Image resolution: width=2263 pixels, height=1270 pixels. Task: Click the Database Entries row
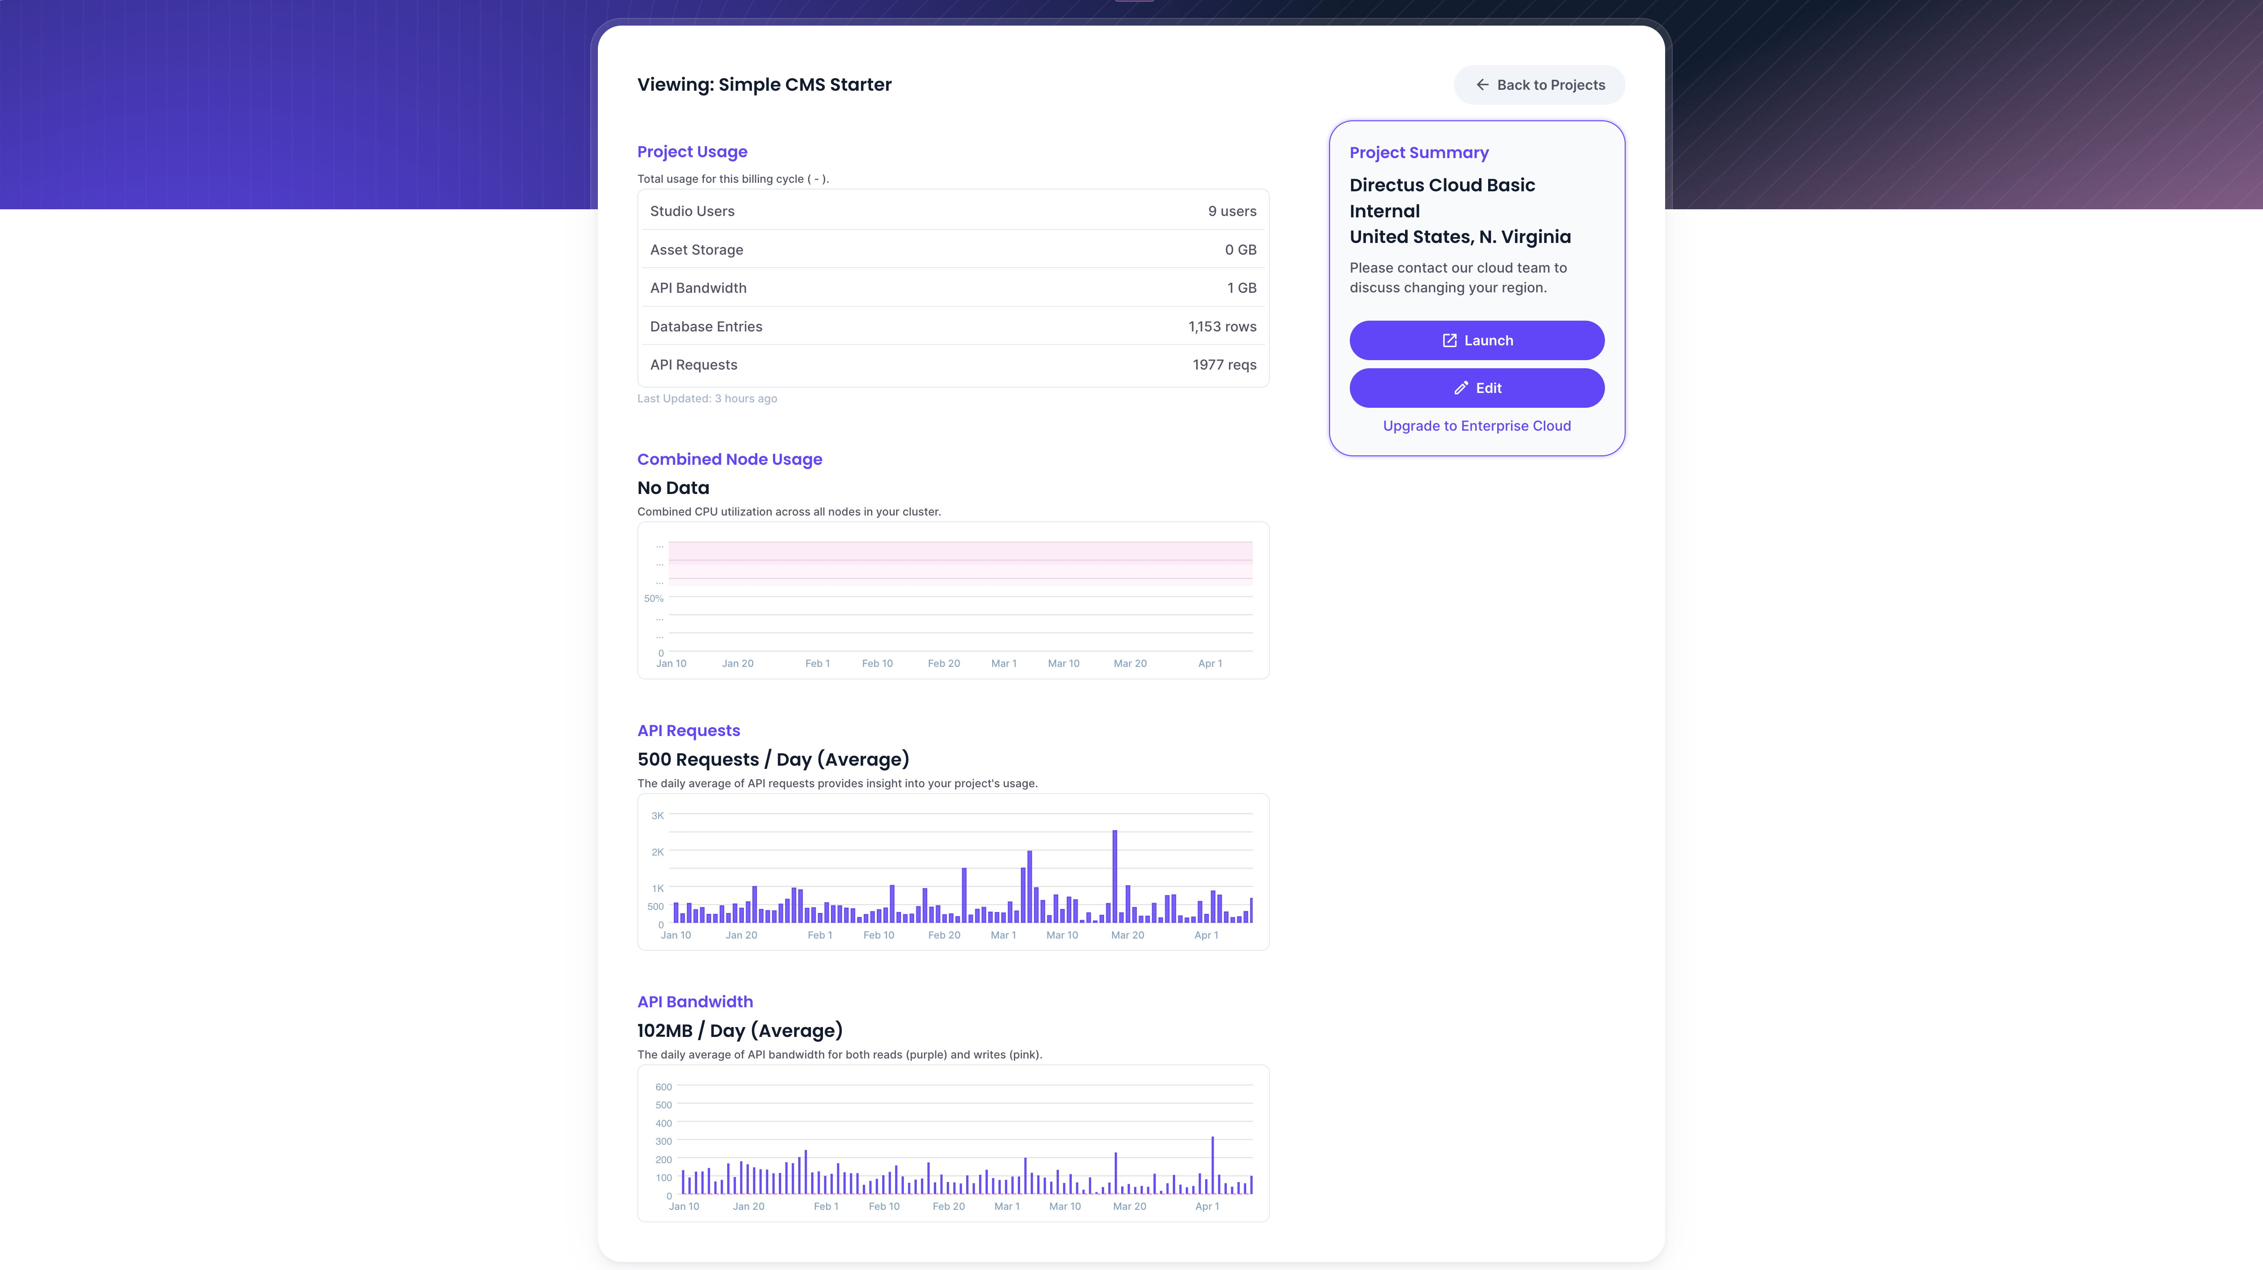tap(952, 326)
